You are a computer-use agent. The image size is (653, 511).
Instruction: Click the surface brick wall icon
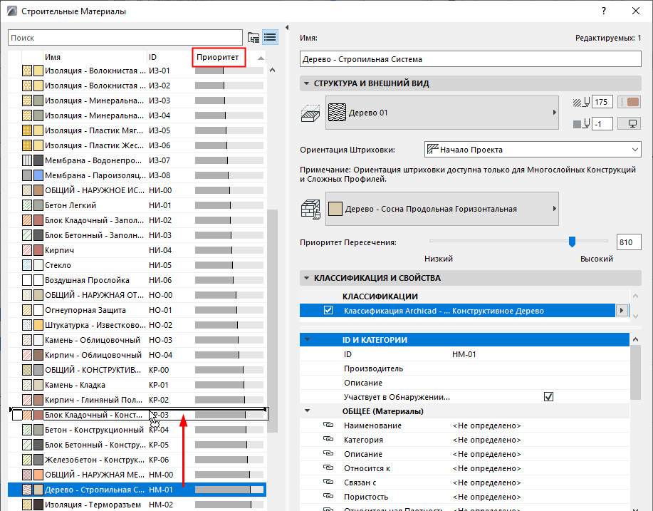(310, 210)
